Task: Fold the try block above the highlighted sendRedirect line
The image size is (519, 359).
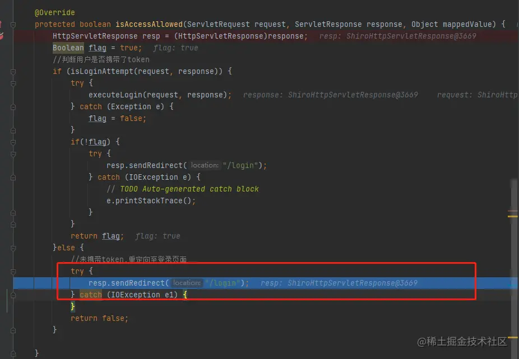Action: pyautogui.click(x=13, y=272)
